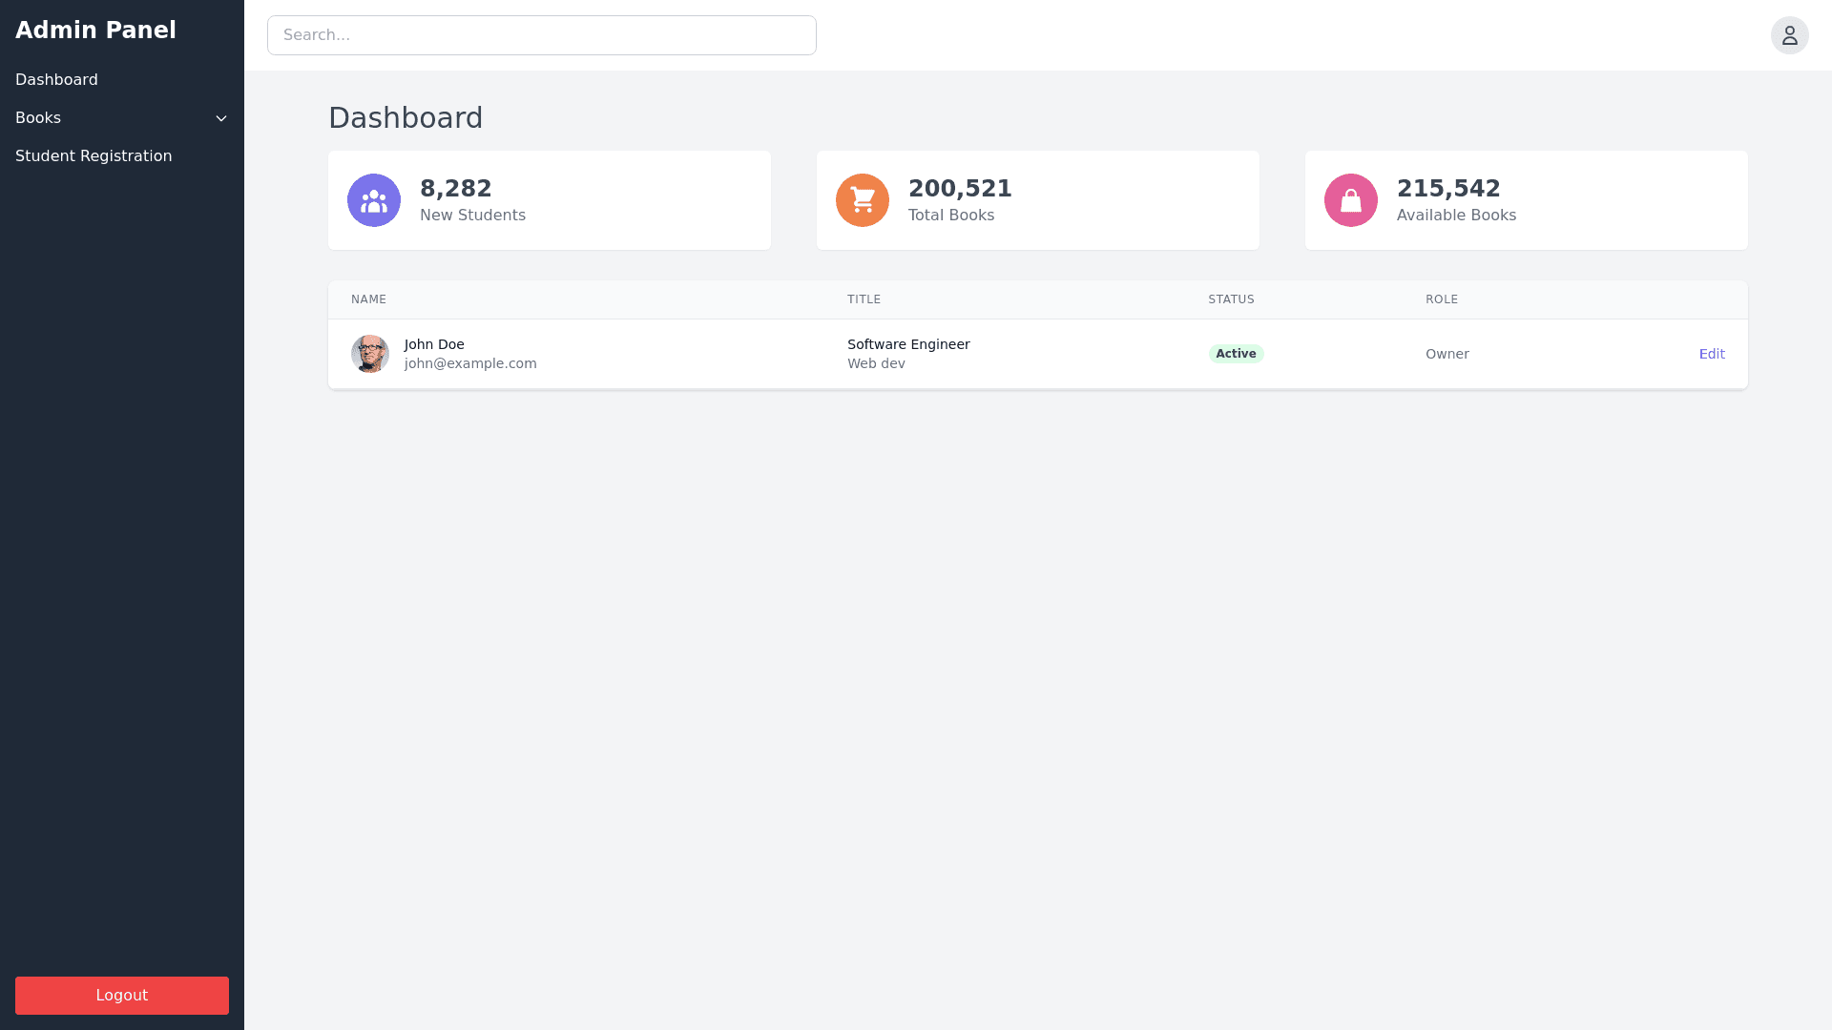Viewport: 1832px width, 1030px height.
Task: Click the New Students people icon
Action: 373,199
